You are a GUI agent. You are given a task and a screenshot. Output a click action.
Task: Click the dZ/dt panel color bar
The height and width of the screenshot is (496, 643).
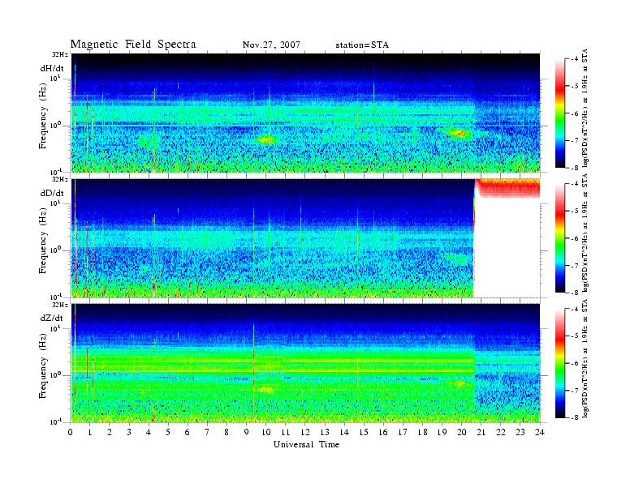coord(560,363)
